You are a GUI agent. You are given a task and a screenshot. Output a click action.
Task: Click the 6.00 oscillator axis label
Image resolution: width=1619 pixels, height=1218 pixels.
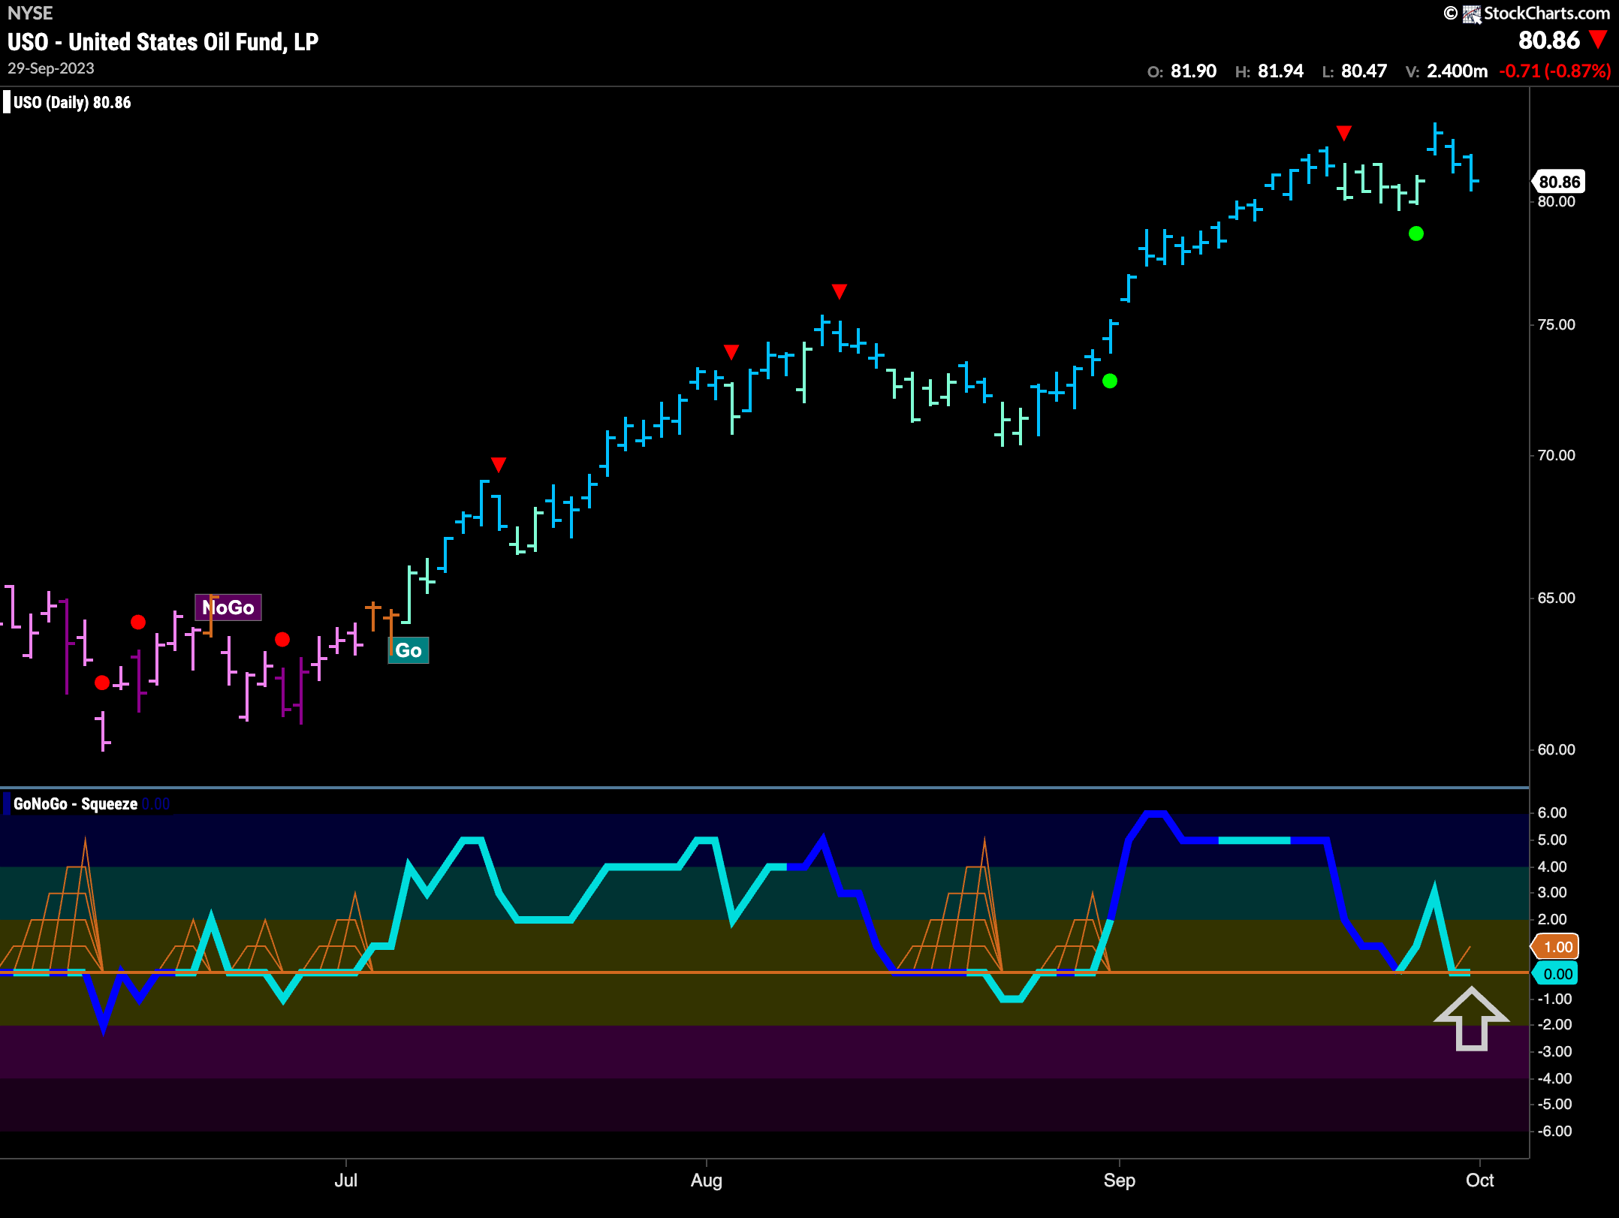(1552, 813)
